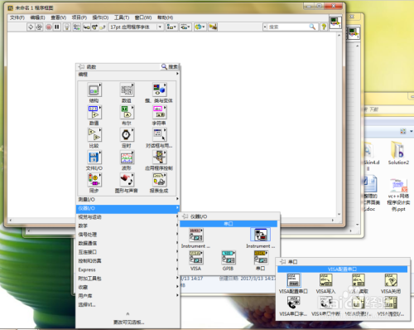Screen dimensions: 414x330
Task: Toggle the highlight execution lightbulb icon
Action: 67,27
